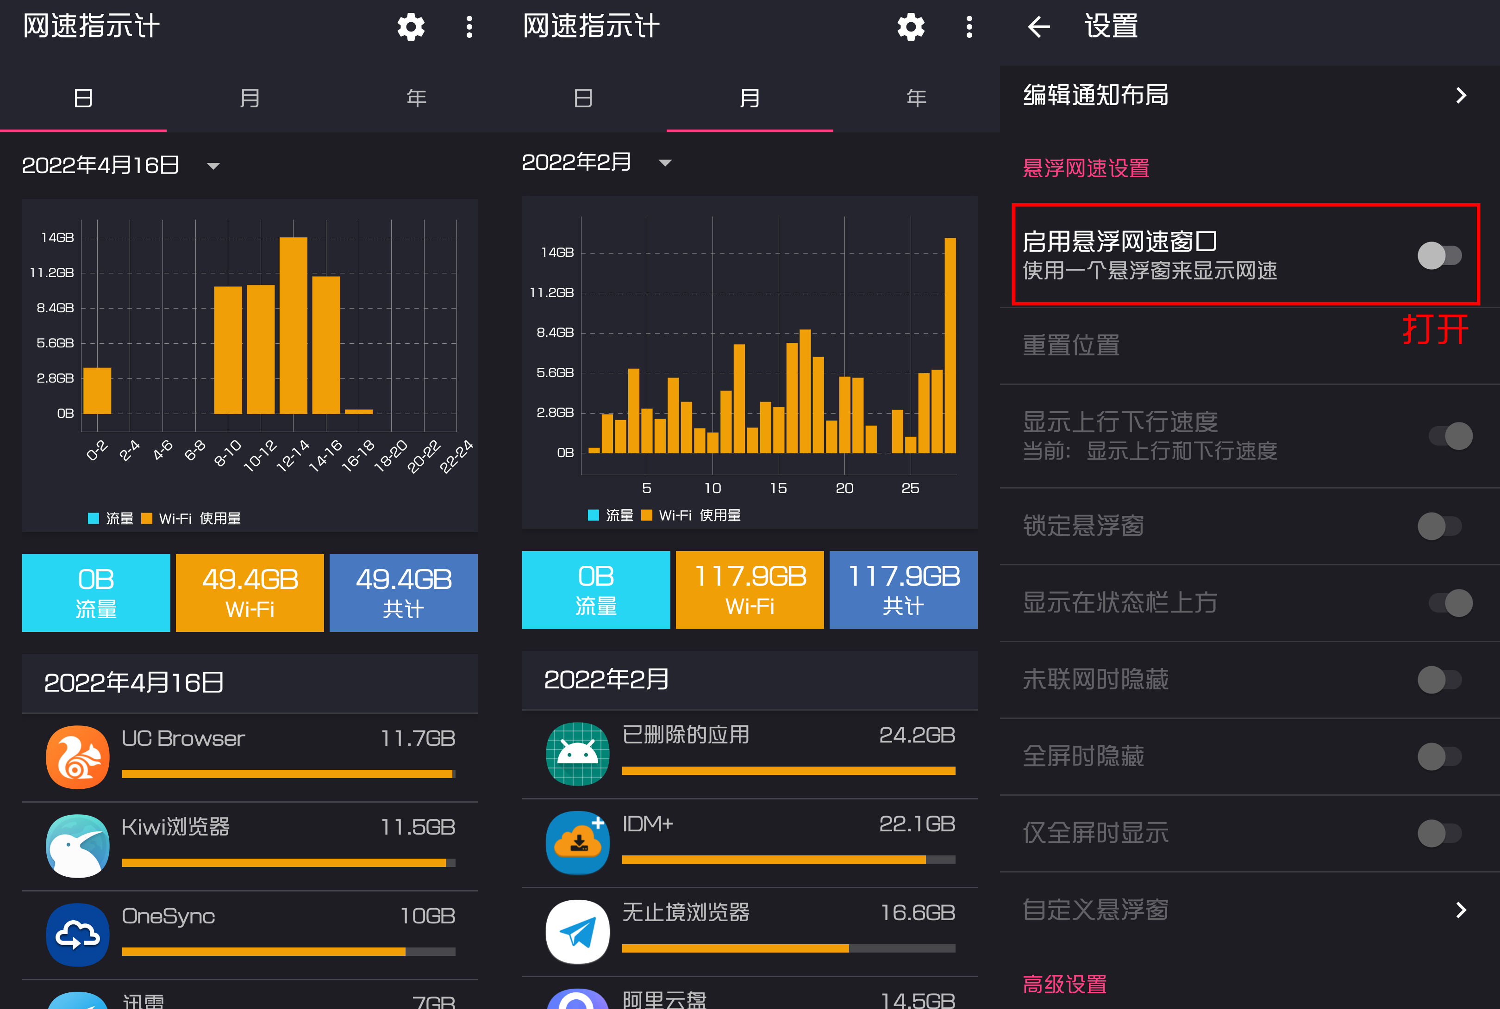Open settings gear in left panel
Viewport: 1500px width, 1009px height.
click(x=411, y=27)
